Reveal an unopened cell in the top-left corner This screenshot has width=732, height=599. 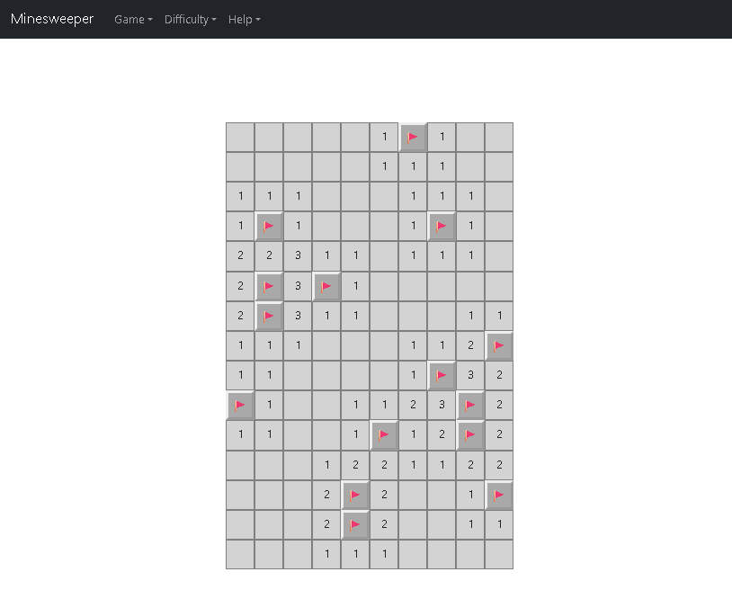(x=239, y=137)
